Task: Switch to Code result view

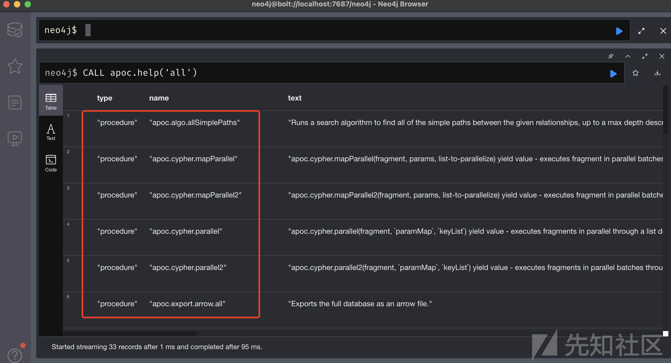Action: pyautogui.click(x=51, y=163)
